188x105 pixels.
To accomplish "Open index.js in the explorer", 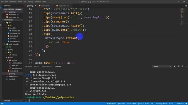I will 14,55.
